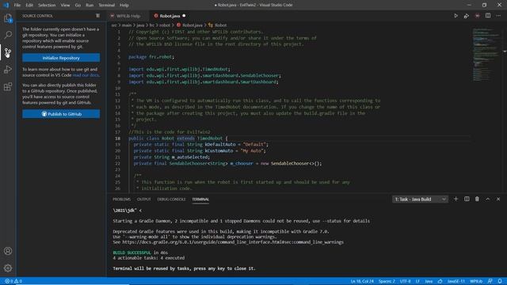507x285 pixels.
Task: Add a new terminal with plus icon
Action: pos(456,199)
